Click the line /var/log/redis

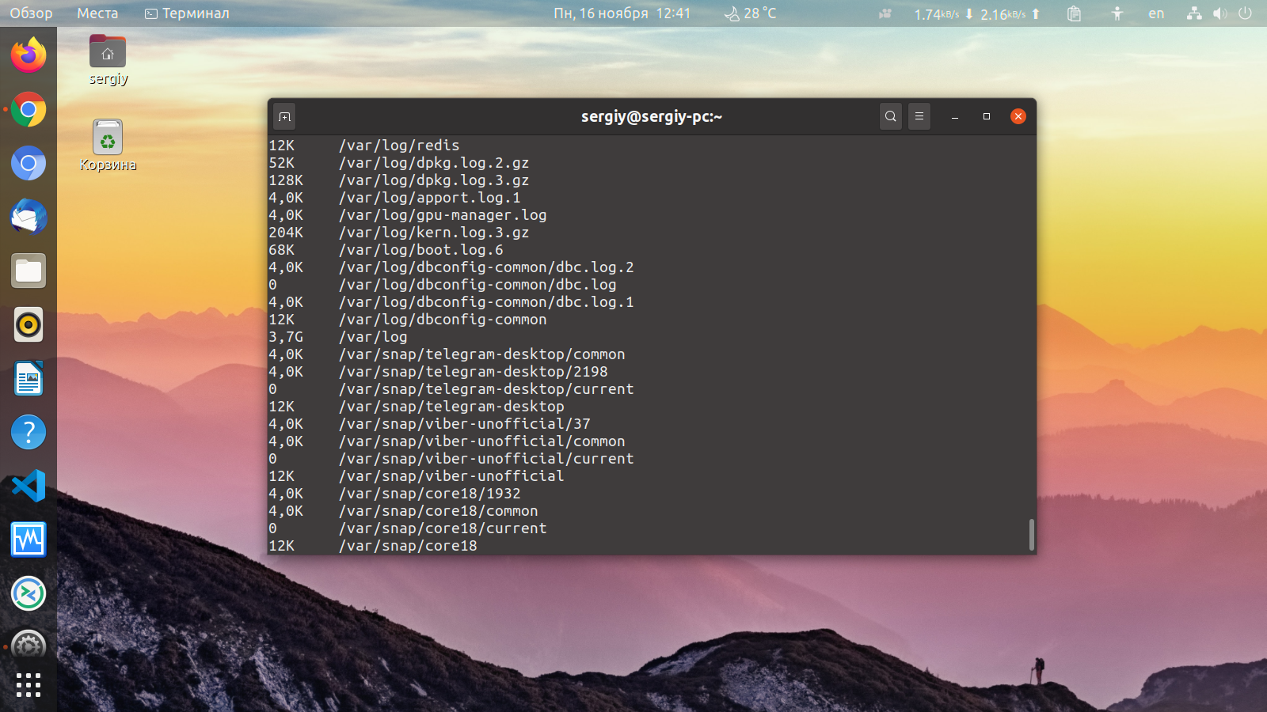(x=399, y=146)
